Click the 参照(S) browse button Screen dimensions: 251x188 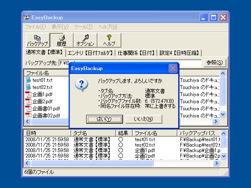point(215,63)
